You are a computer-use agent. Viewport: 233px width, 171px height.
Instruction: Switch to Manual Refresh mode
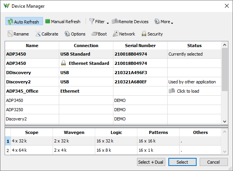63,22
